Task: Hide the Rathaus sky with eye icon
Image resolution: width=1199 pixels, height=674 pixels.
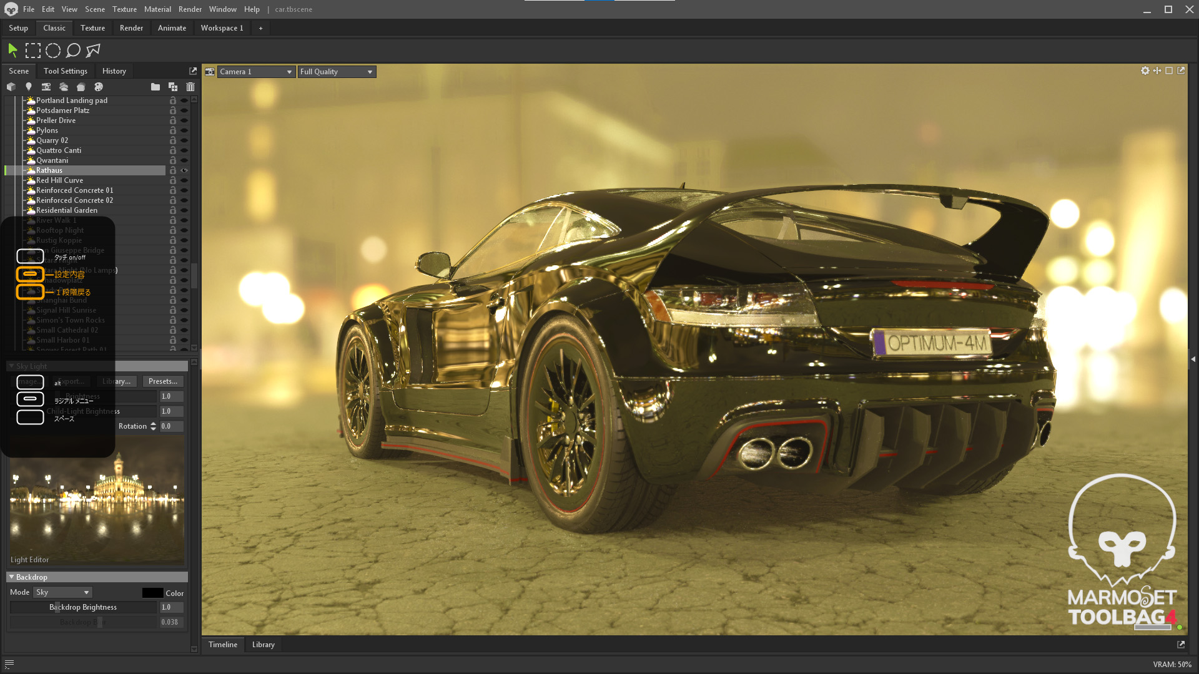Action: tap(184, 170)
